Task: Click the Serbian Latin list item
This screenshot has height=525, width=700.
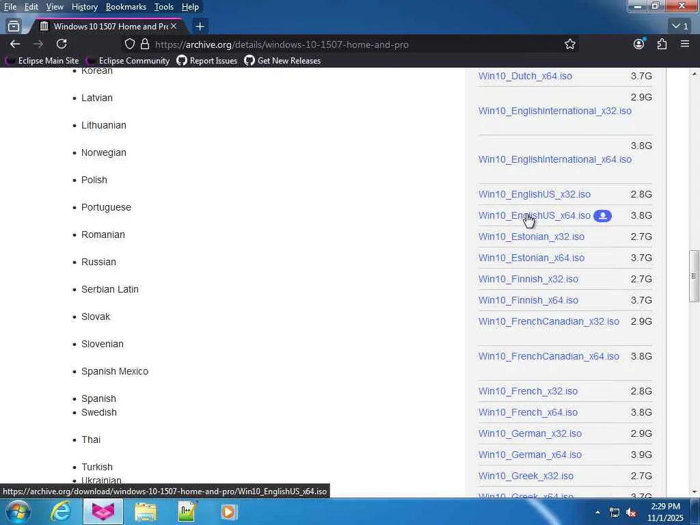Action: (110, 289)
